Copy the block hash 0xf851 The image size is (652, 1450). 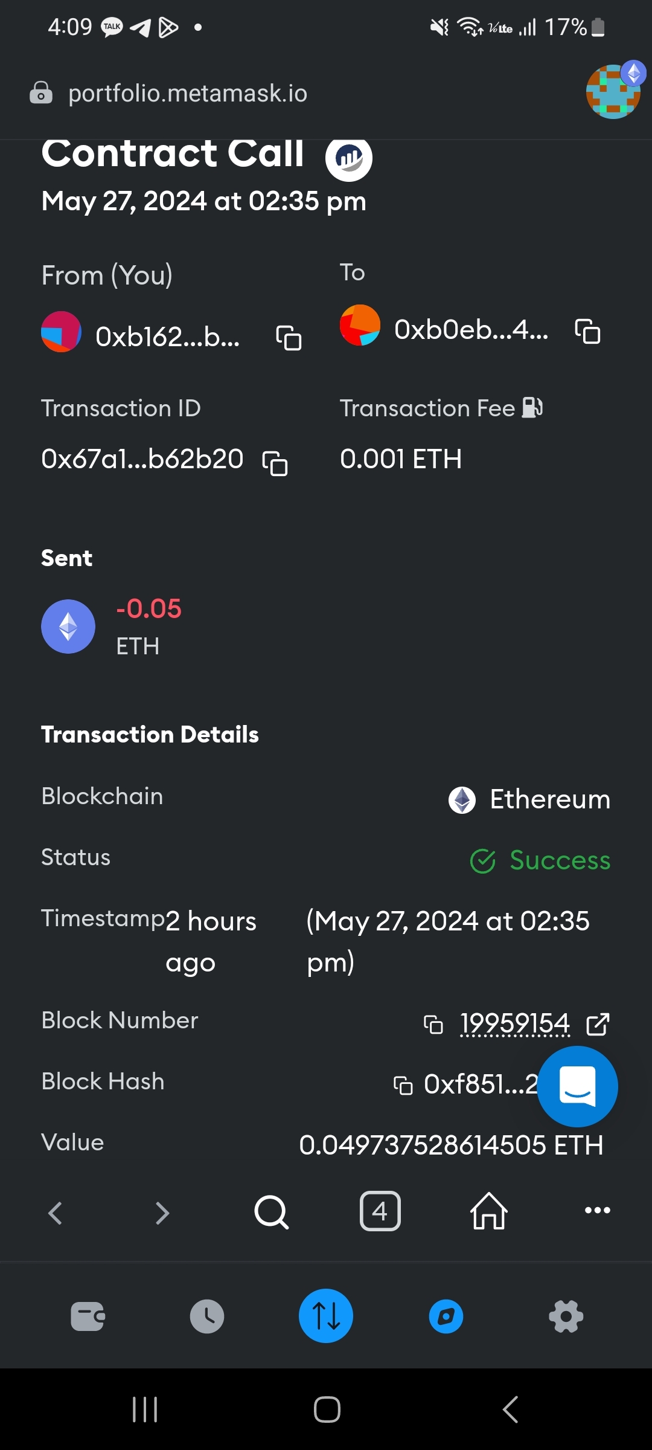click(403, 1086)
